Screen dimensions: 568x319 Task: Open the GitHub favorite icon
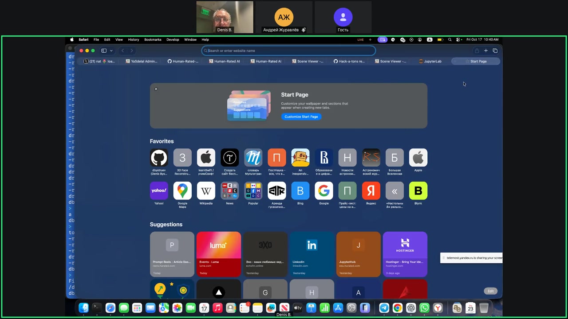(x=159, y=158)
